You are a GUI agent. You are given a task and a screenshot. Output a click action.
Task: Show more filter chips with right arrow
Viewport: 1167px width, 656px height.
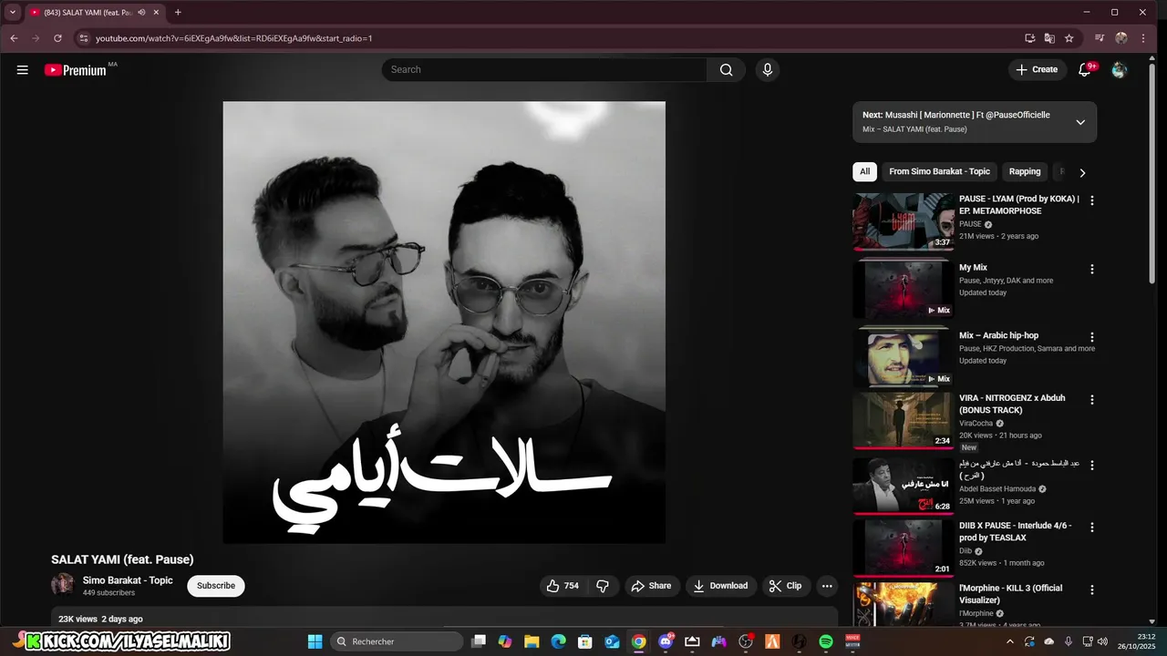pyautogui.click(x=1082, y=172)
